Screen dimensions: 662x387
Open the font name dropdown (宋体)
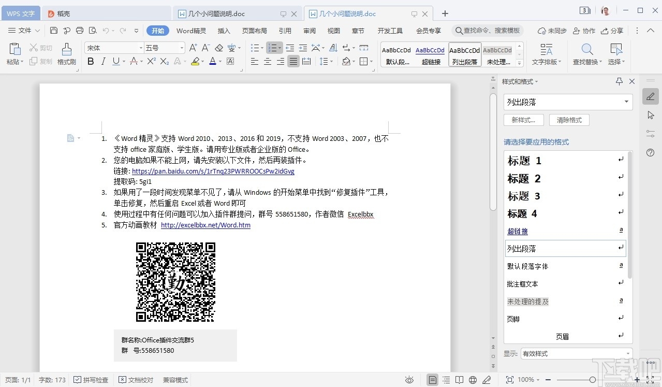pyautogui.click(x=141, y=48)
